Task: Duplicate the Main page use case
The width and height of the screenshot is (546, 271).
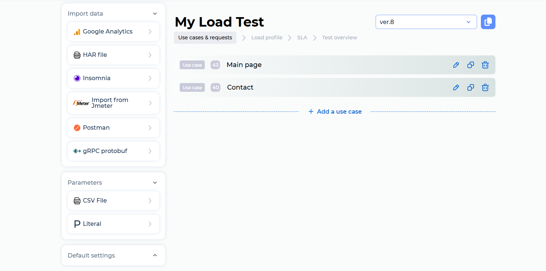Action: [470, 64]
